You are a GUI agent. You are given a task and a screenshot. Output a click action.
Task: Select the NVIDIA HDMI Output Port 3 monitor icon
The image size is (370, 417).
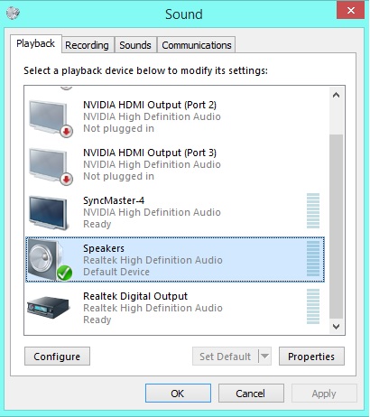click(x=50, y=166)
